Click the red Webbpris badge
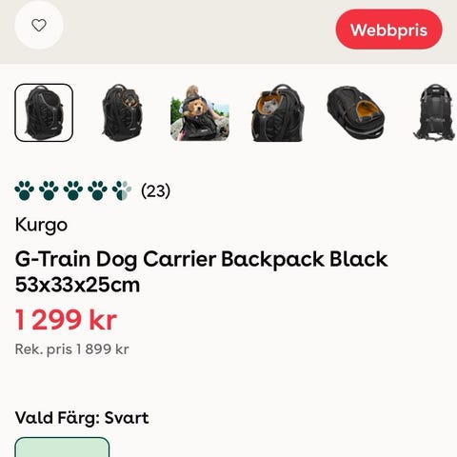This screenshot has height=457, width=457. [x=388, y=30]
